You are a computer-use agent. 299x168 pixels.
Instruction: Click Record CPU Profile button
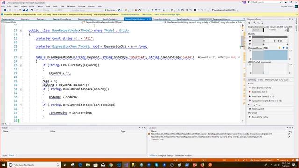[x=258, y=117]
